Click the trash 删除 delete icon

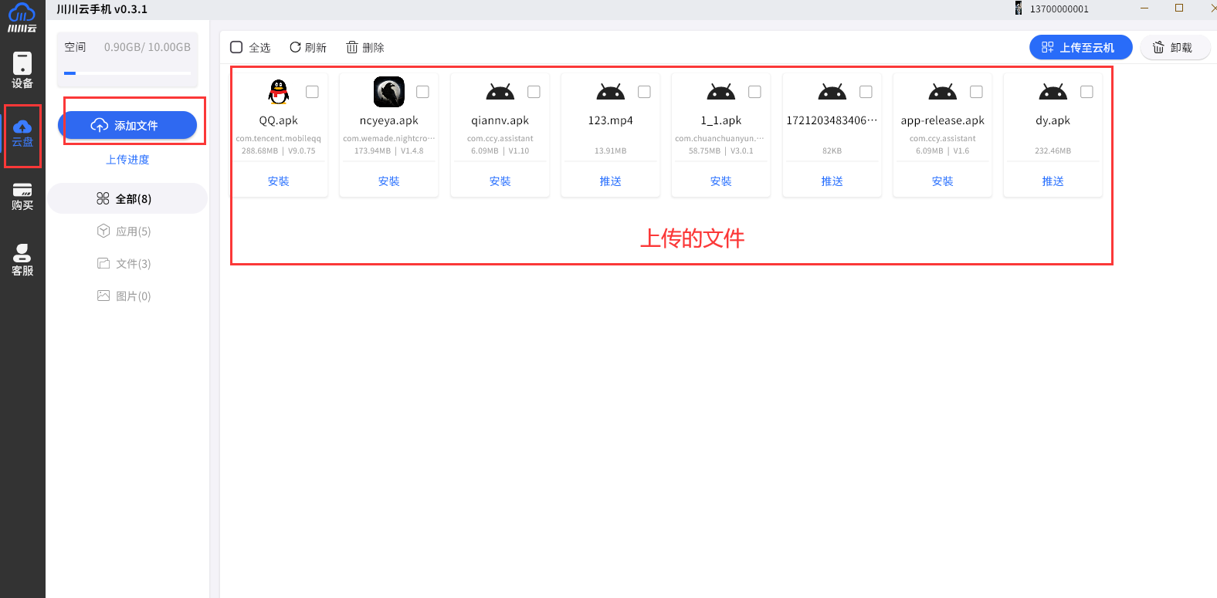[x=352, y=47]
